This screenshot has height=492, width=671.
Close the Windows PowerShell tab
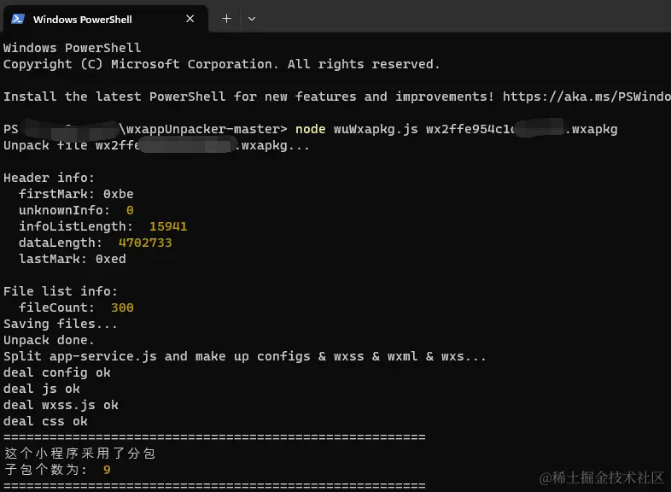click(x=190, y=19)
